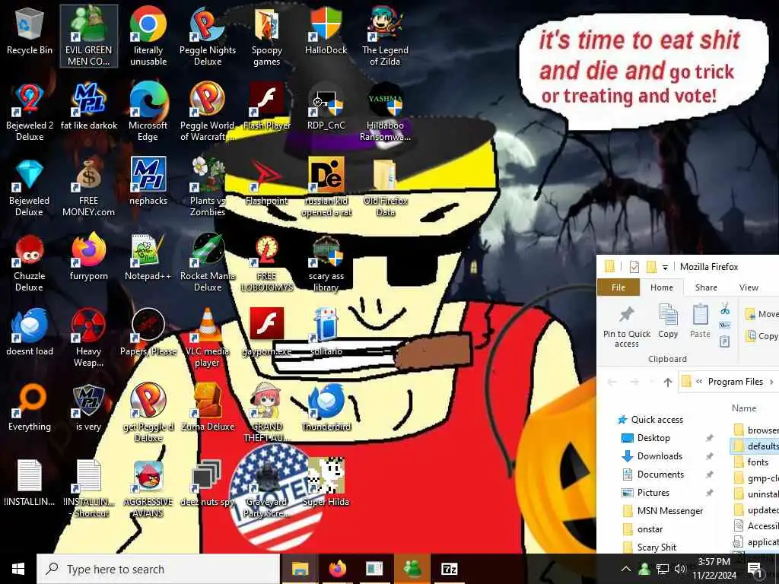Open Flashpoint desktop shortcut

(267, 182)
